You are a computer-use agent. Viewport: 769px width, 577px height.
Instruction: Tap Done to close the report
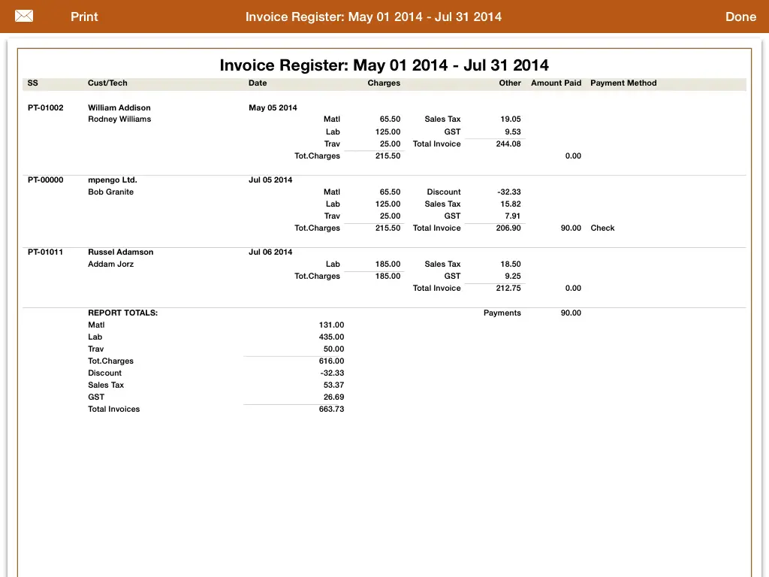(x=740, y=17)
